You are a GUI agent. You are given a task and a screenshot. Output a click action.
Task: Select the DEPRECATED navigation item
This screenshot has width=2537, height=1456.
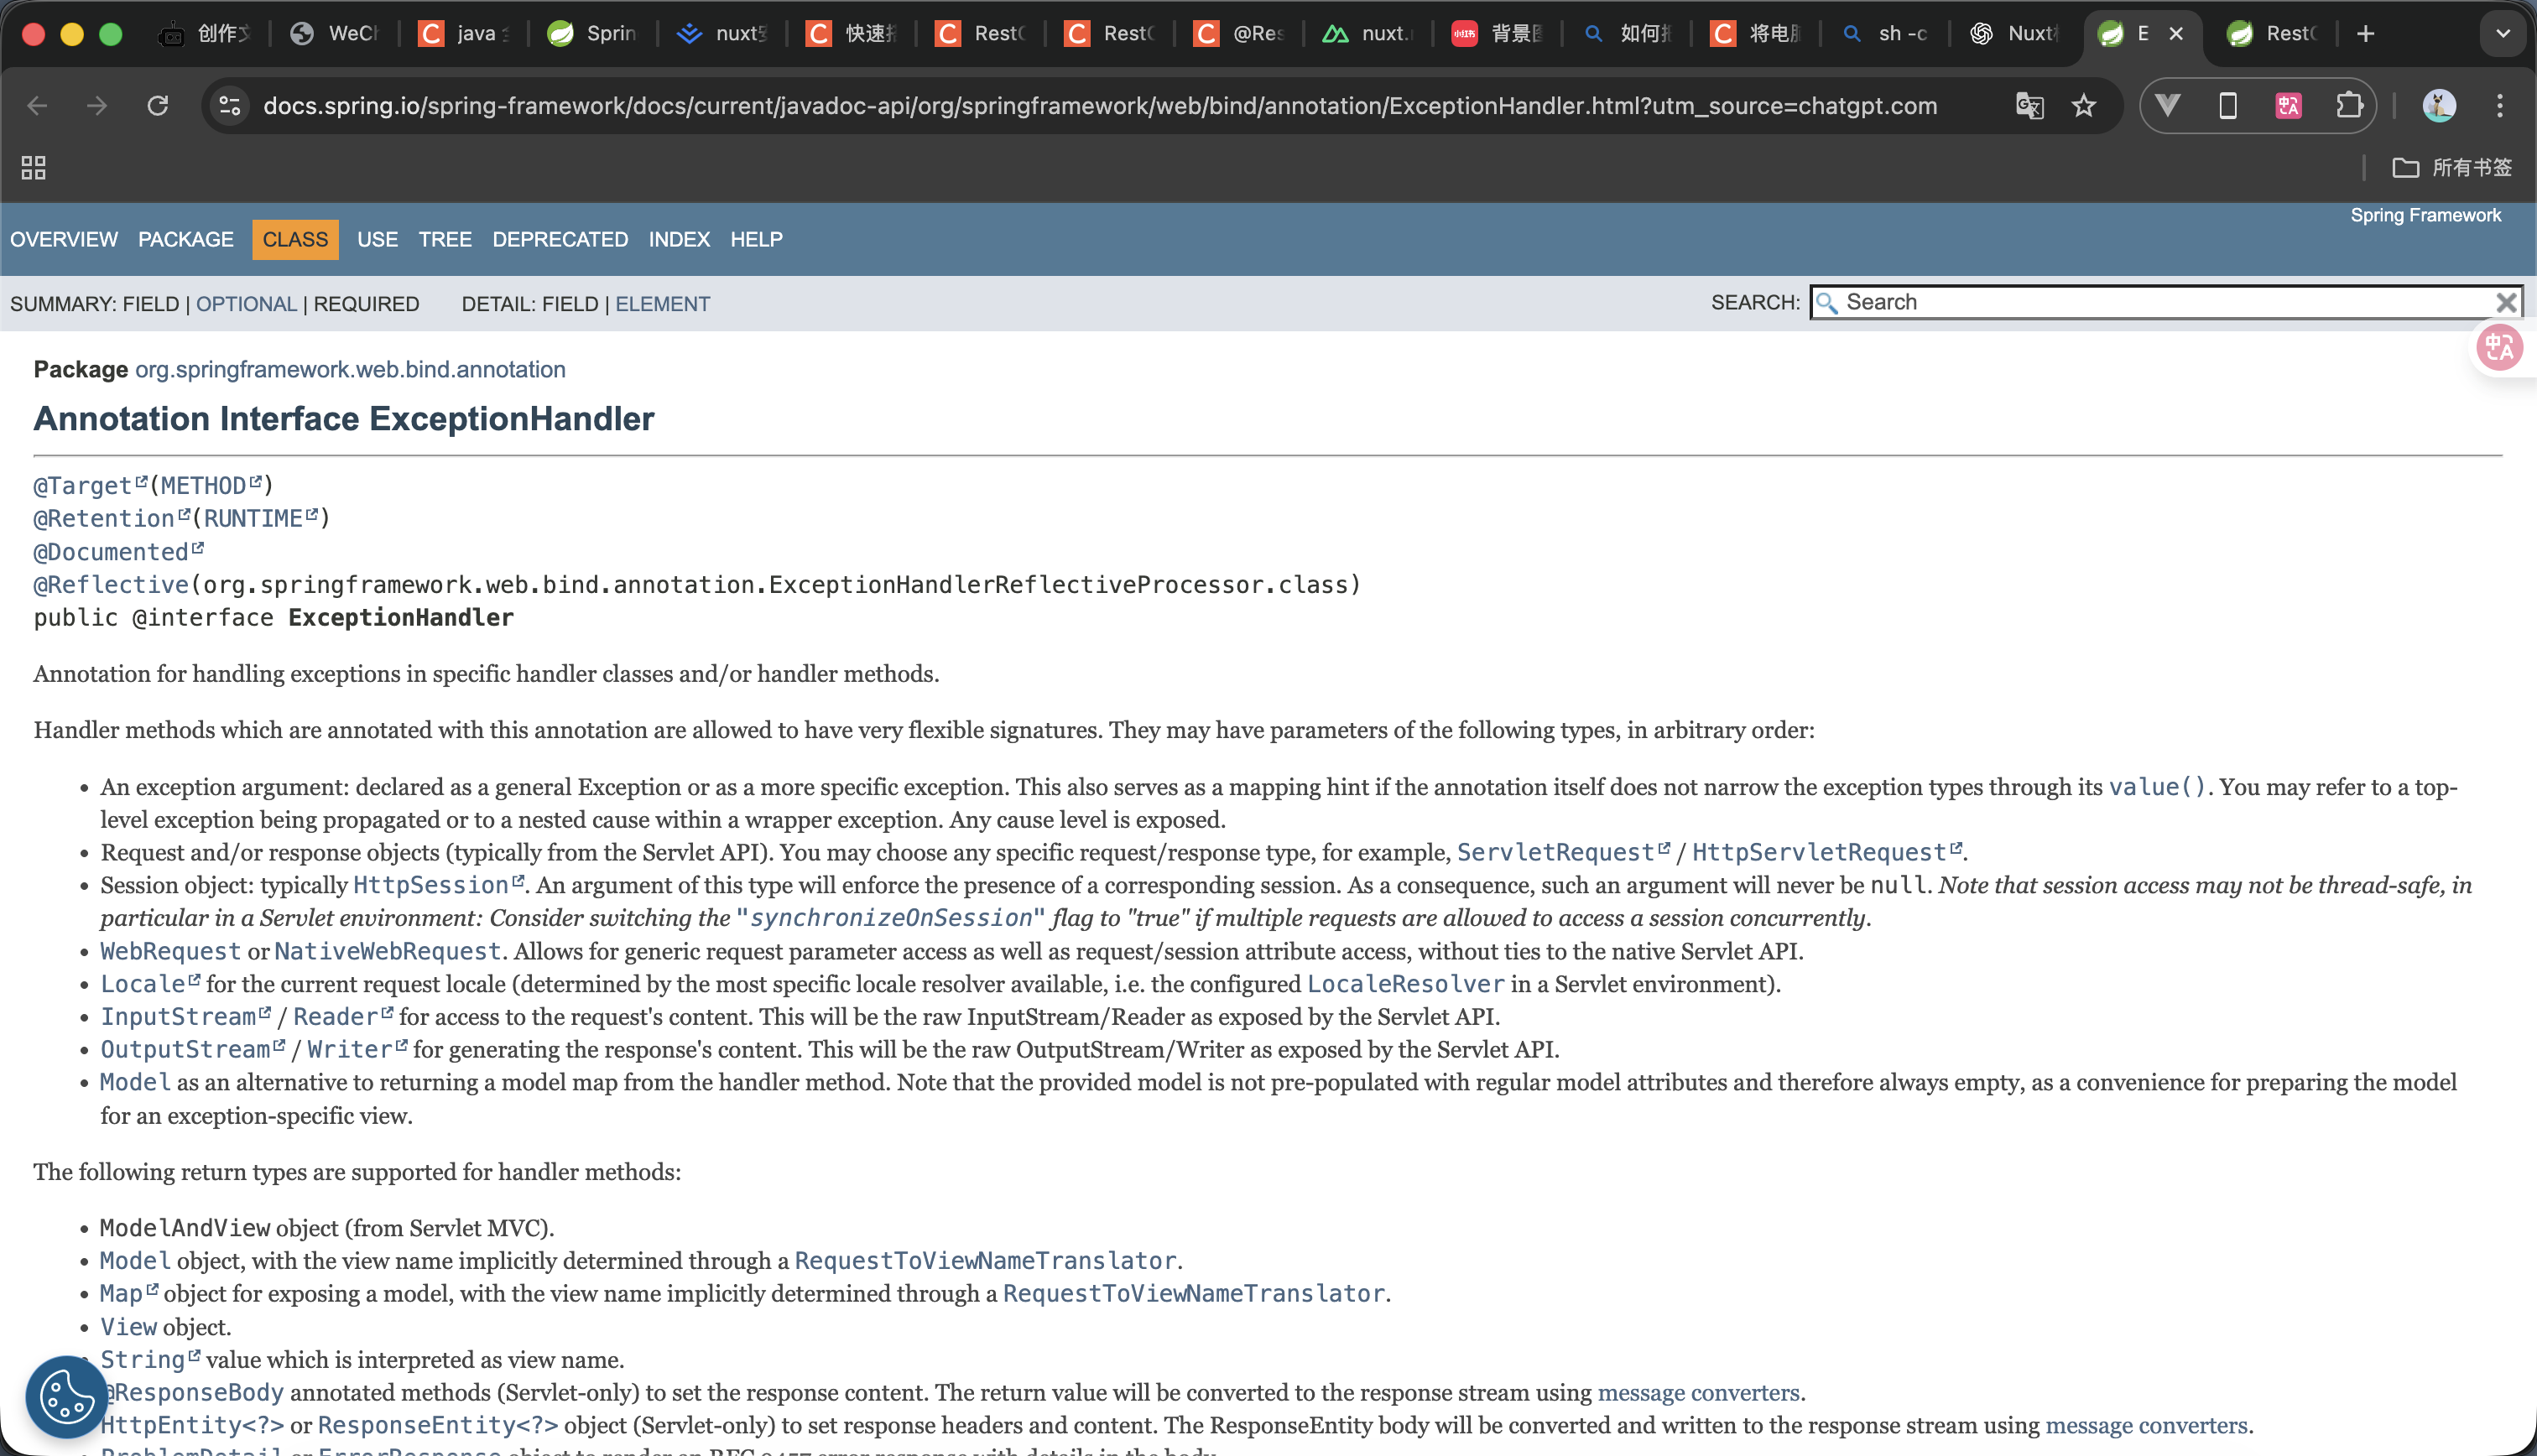click(560, 240)
